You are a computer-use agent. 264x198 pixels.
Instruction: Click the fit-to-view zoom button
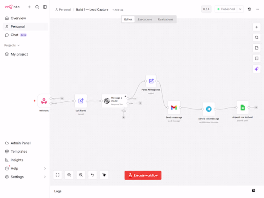click(58, 175)
